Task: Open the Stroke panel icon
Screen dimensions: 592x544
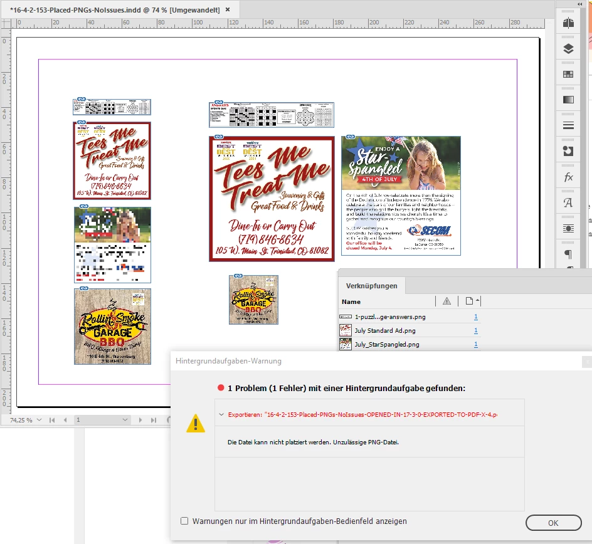Action: pos(568,125)
